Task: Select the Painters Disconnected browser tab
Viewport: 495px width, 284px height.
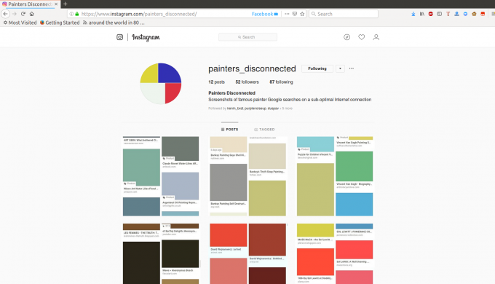Action: pos(30,4)
